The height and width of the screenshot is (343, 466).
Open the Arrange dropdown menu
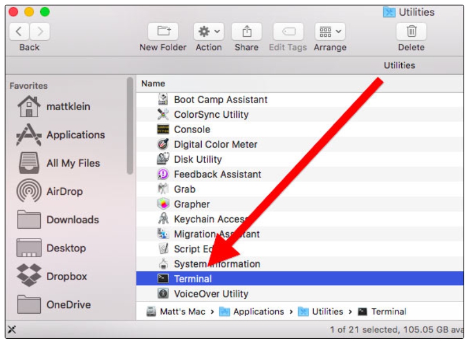tap(330, 32)
